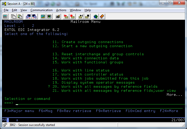Open the View menu

coord(24,10)
